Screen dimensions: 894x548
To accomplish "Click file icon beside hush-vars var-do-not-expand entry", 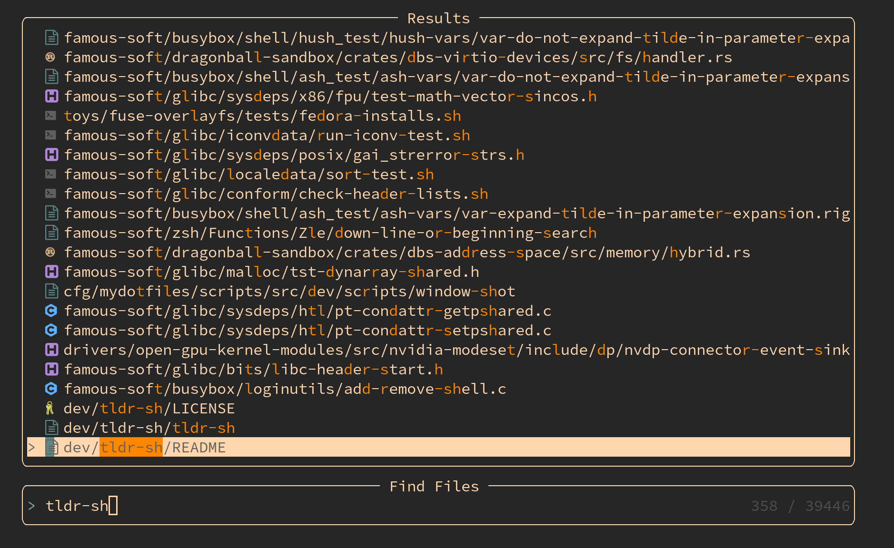I will [x=51, y=38].
